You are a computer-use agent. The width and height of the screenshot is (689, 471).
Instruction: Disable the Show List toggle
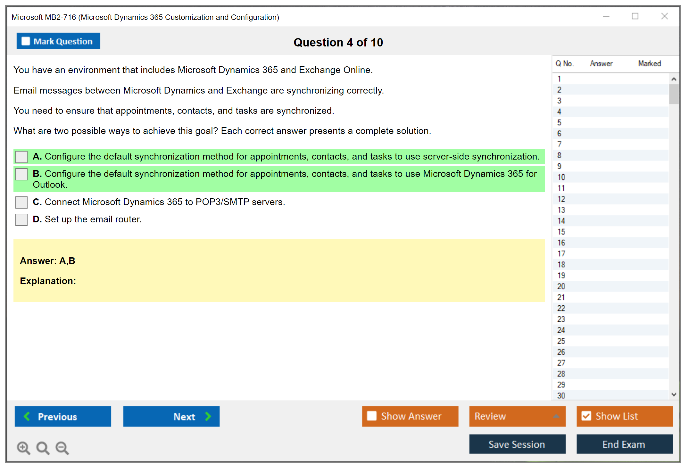[x=586, y=416]
